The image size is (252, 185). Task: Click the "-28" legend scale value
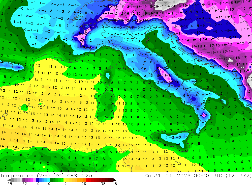pos(8,184)
